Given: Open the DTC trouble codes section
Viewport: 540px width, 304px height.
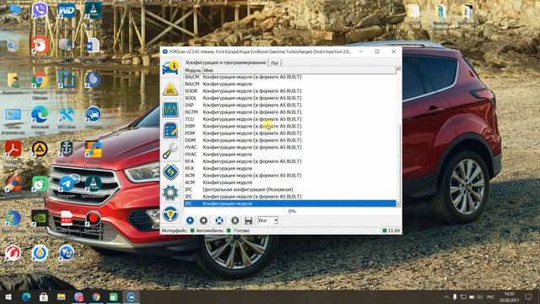Looking at the screenshot, I should pyautogui.click(x=170, y=89).
